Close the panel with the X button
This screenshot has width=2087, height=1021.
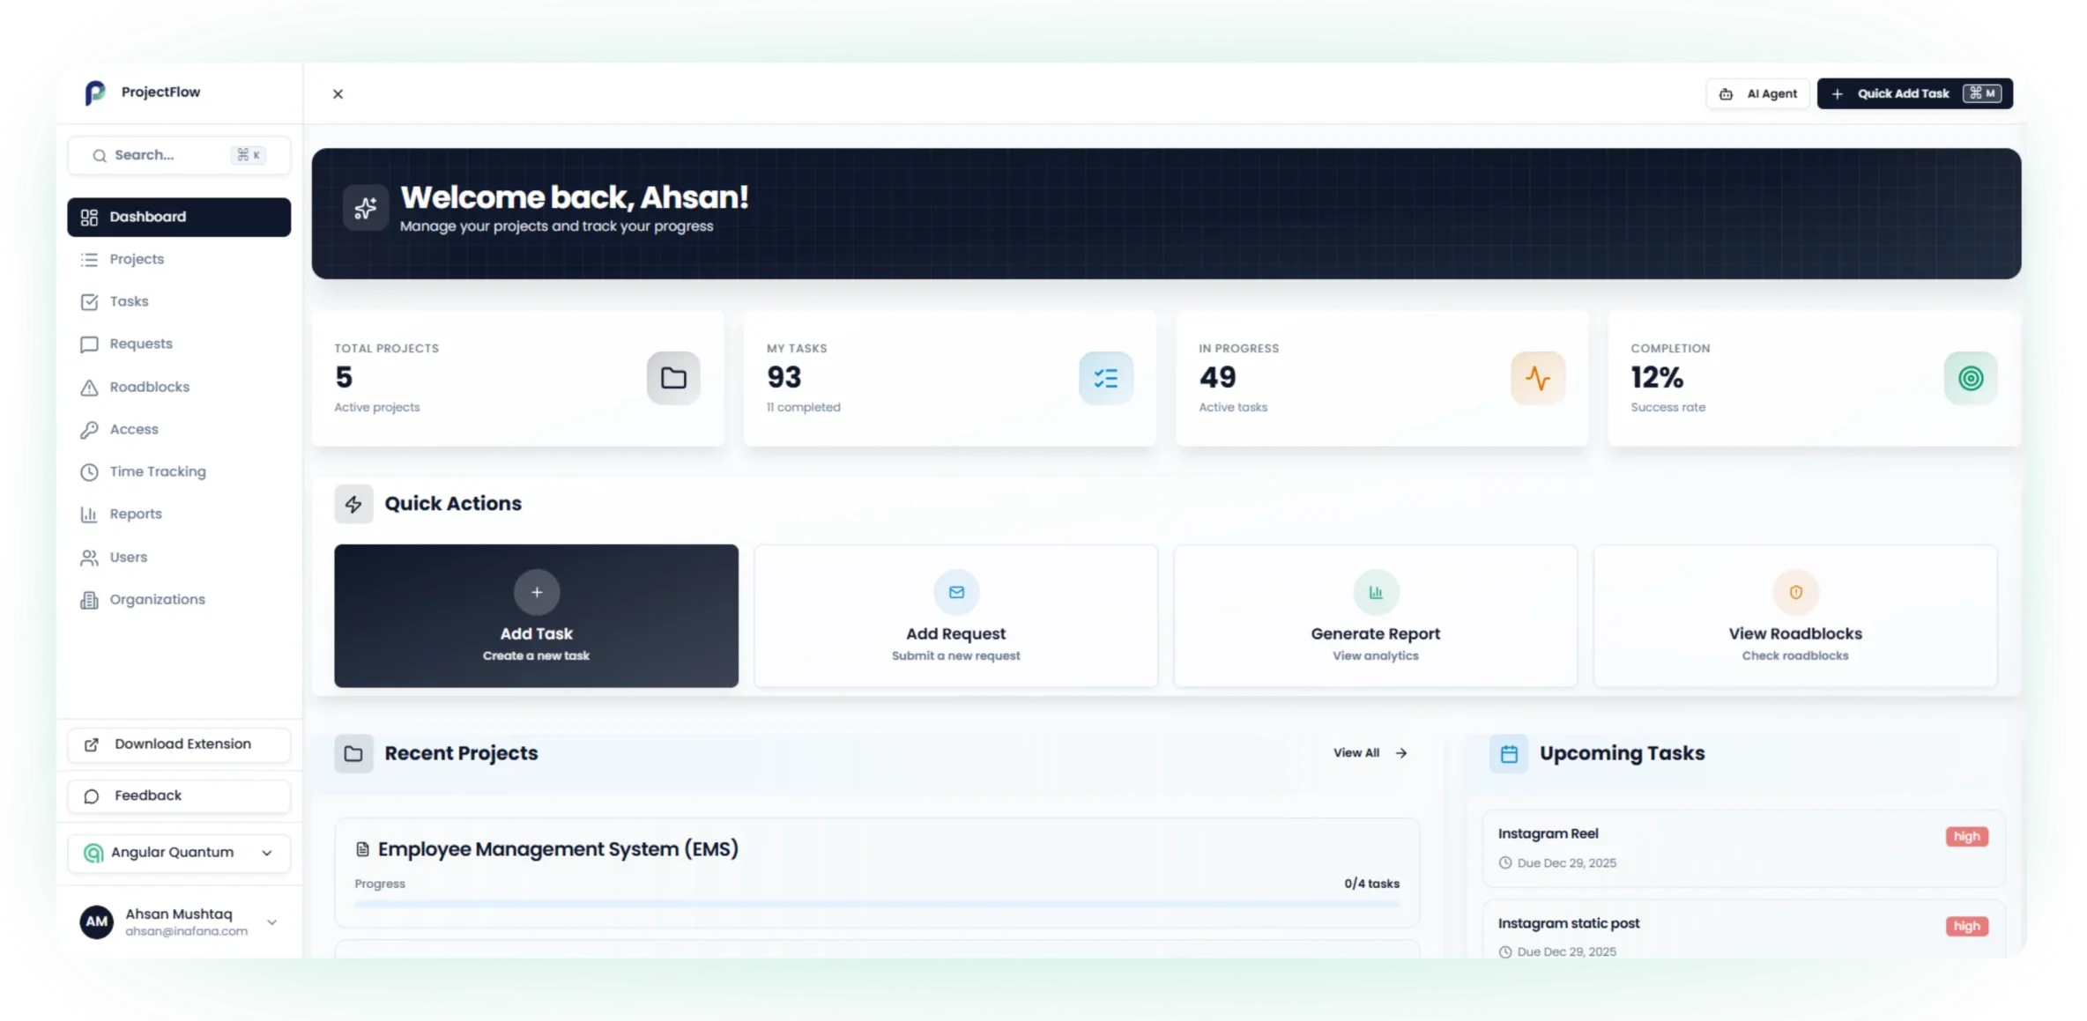[338, 93]
